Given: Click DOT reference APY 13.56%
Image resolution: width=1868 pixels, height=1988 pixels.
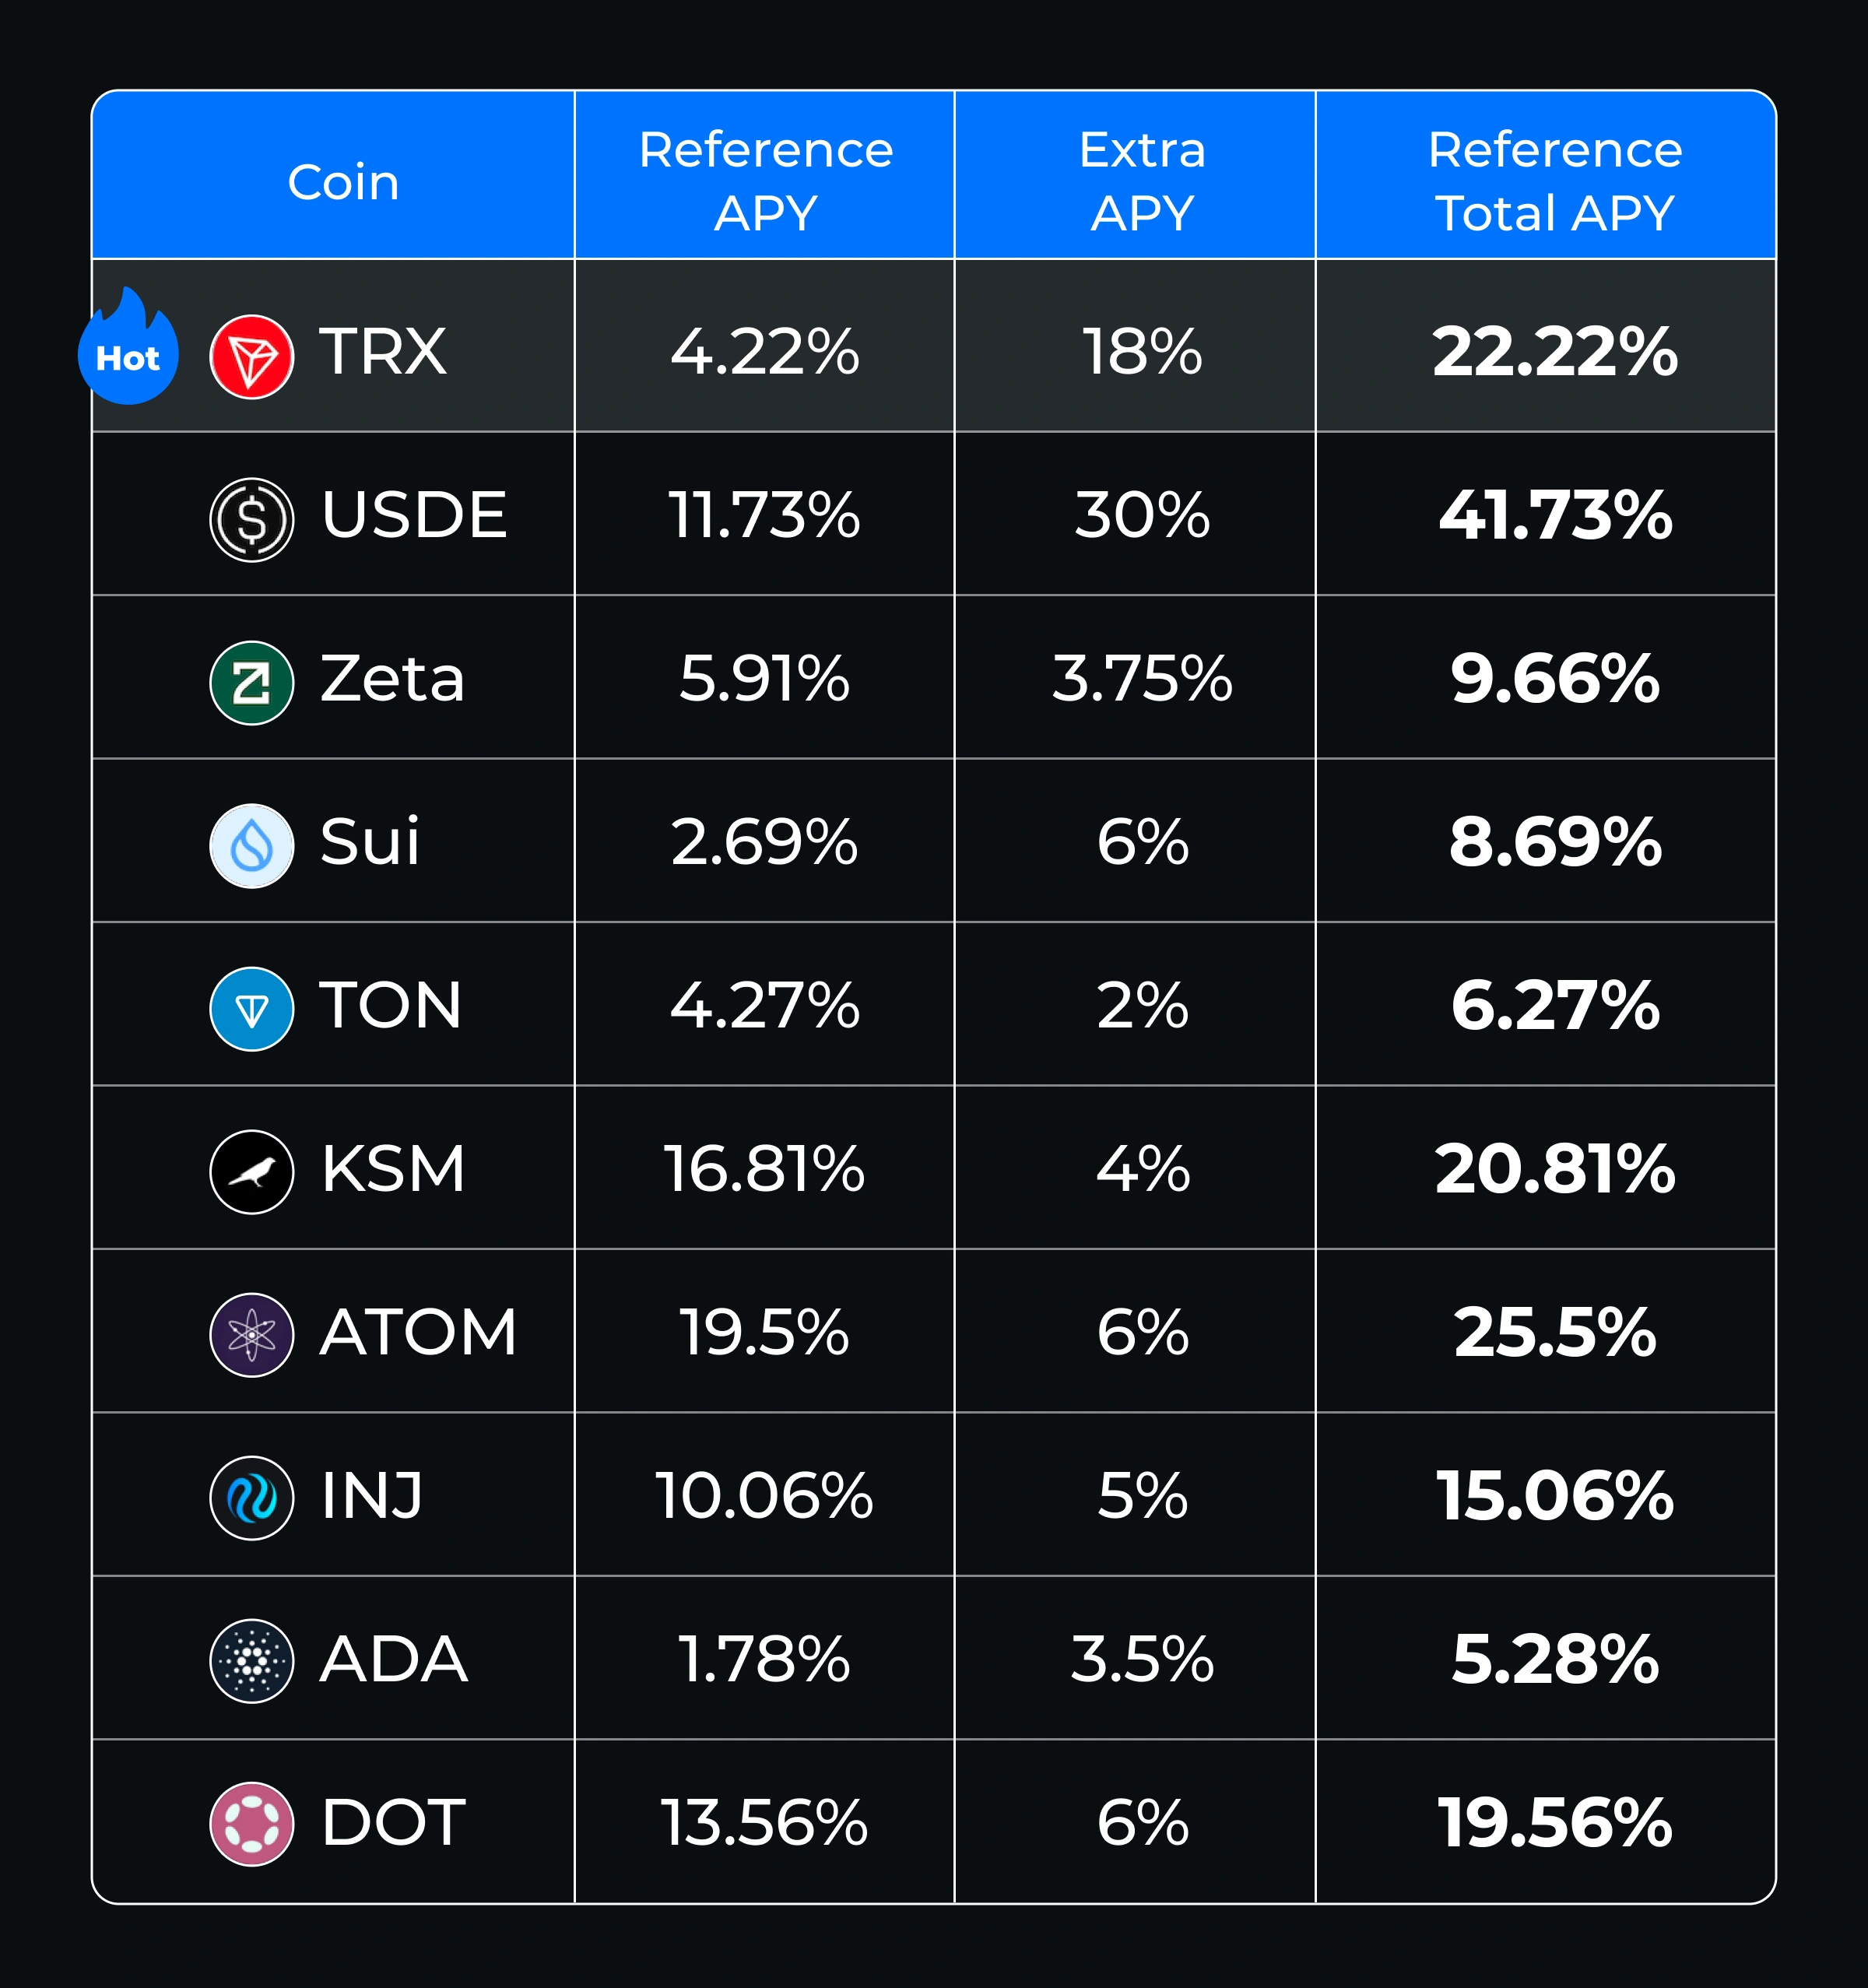Looking at the screenshot, I should pyautogui.click(x=765, y=1823).
